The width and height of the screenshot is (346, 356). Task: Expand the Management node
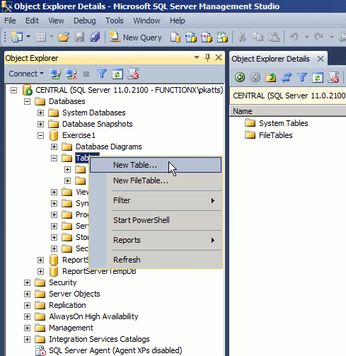click(28, 328)
